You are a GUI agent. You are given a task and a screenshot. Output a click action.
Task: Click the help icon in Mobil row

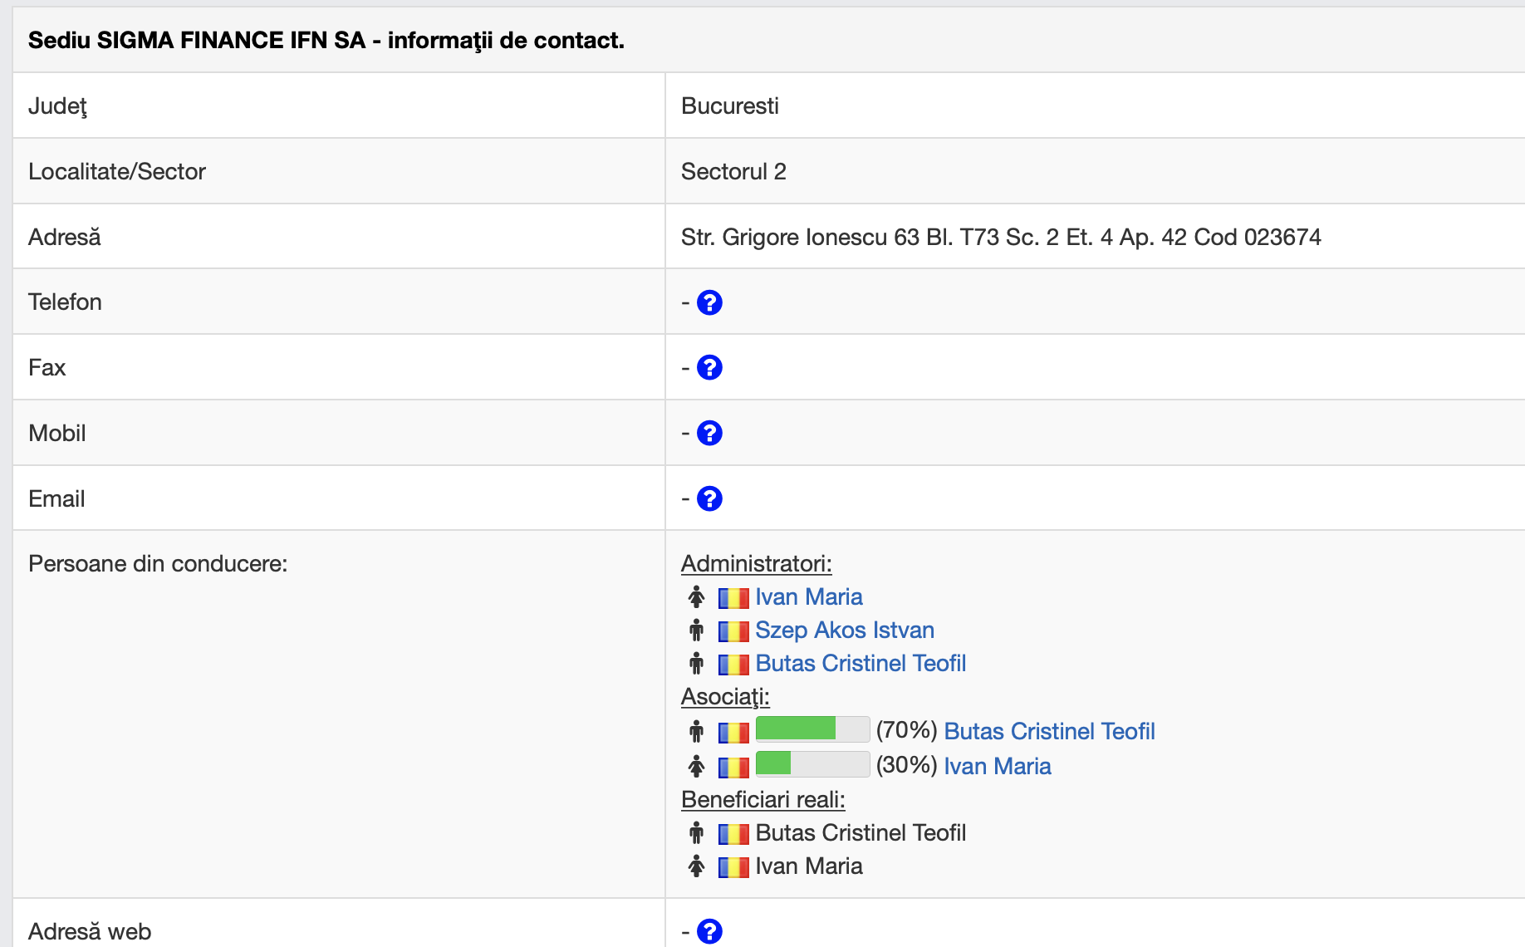(709, 433)
